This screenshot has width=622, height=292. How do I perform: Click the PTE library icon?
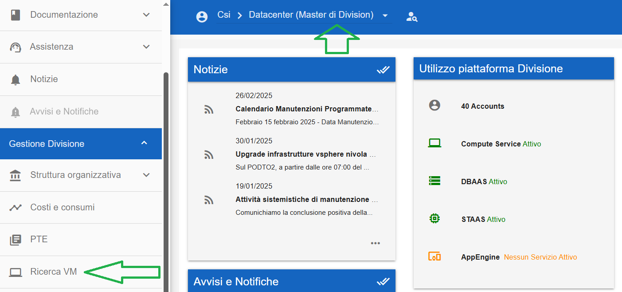[16, 240]
